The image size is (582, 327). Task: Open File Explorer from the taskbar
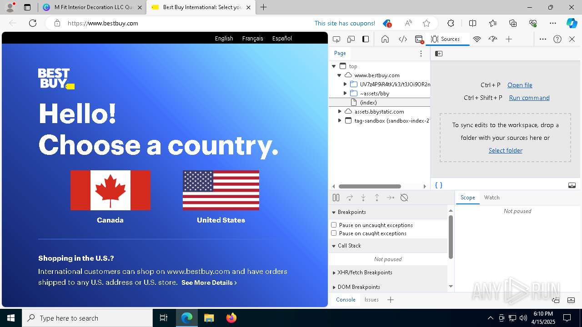coord(209,318)
